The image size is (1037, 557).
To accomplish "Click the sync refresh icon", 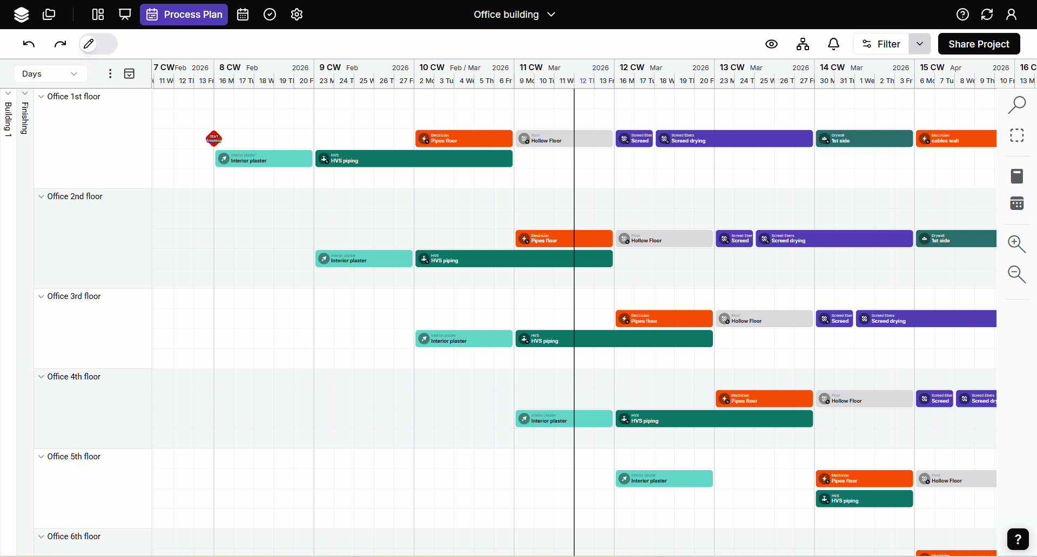I will tap(987, 15).
